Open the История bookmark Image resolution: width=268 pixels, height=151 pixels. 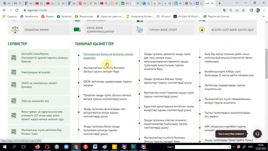pos(164,16)
